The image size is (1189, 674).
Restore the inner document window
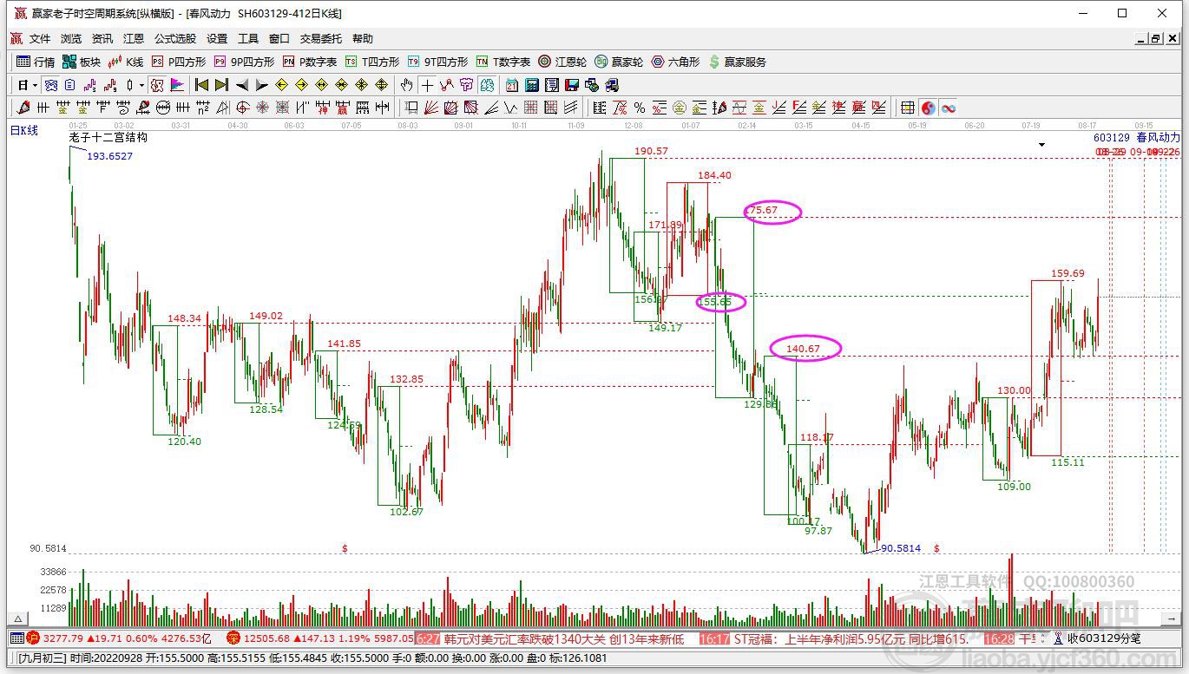1155,39
